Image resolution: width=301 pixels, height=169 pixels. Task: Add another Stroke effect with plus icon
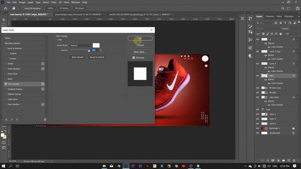(43, 64)
